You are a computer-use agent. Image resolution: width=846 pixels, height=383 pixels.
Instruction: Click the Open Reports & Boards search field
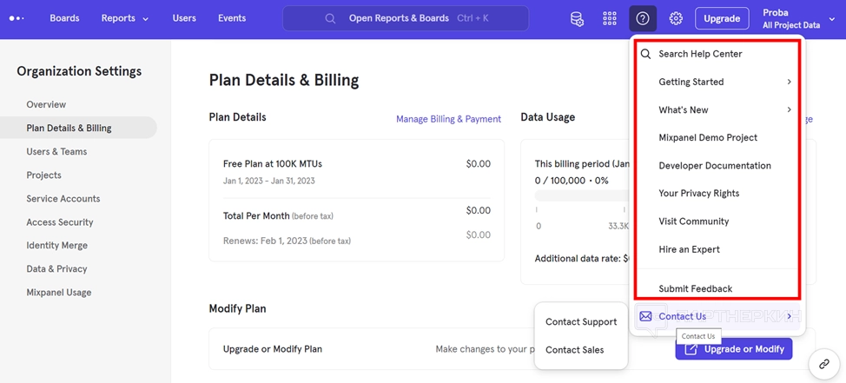pos(406,18)
